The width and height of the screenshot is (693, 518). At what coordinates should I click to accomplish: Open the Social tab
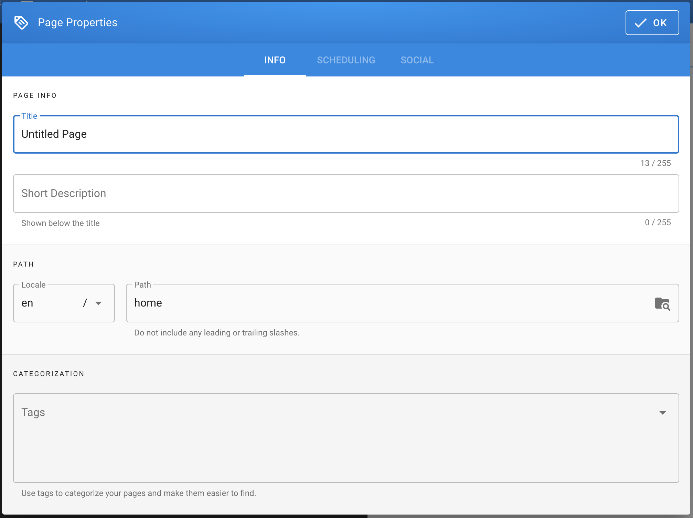tap(417, 60)
